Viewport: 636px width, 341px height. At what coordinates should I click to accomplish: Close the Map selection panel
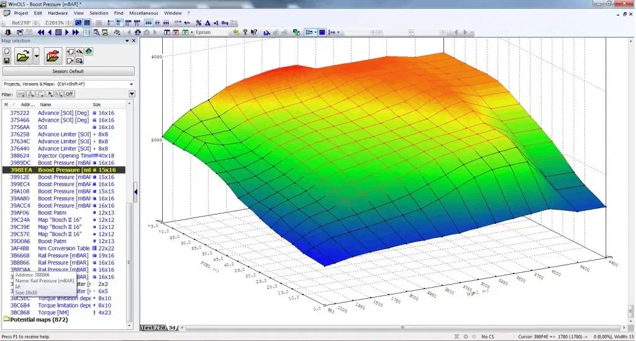(134, 41)
